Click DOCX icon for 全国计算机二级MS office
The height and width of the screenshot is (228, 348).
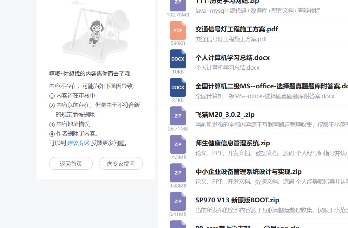[x=178, y=87]
